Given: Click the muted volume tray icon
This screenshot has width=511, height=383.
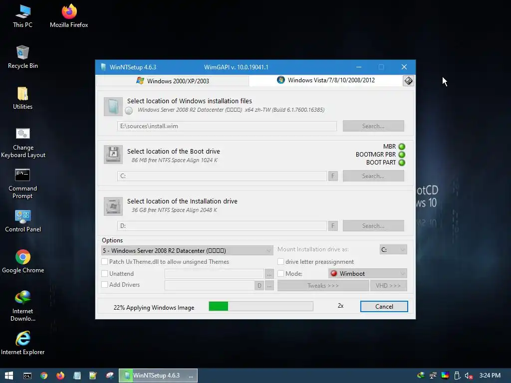Looking at the screenshot, I should [x=469, y=376].
